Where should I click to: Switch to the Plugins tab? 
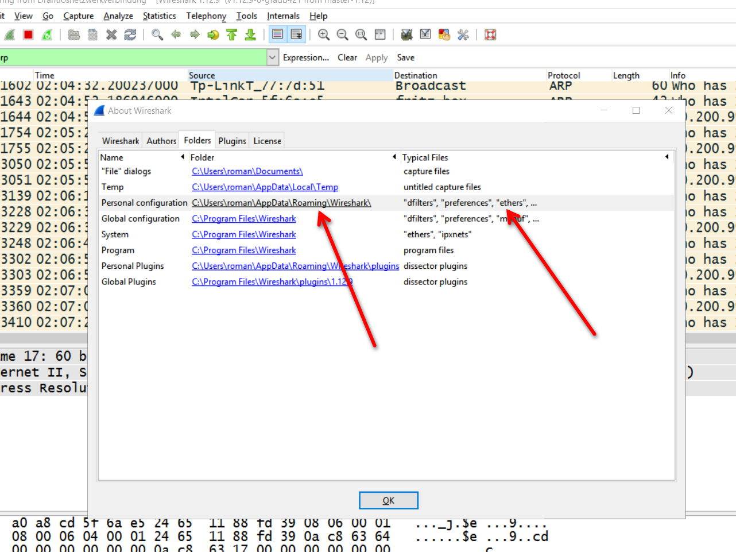(x=232, y=141)
